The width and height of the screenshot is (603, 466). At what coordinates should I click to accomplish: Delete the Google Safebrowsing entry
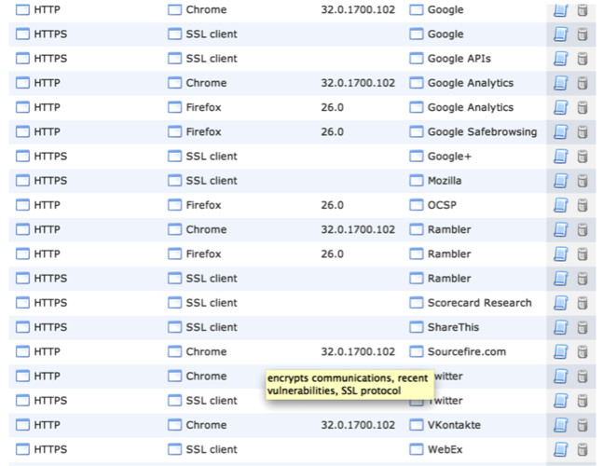coord(582,132)
